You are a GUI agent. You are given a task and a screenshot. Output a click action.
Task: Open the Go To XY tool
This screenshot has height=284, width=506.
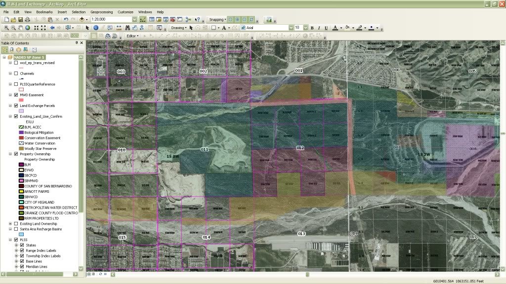pos(142,28)
